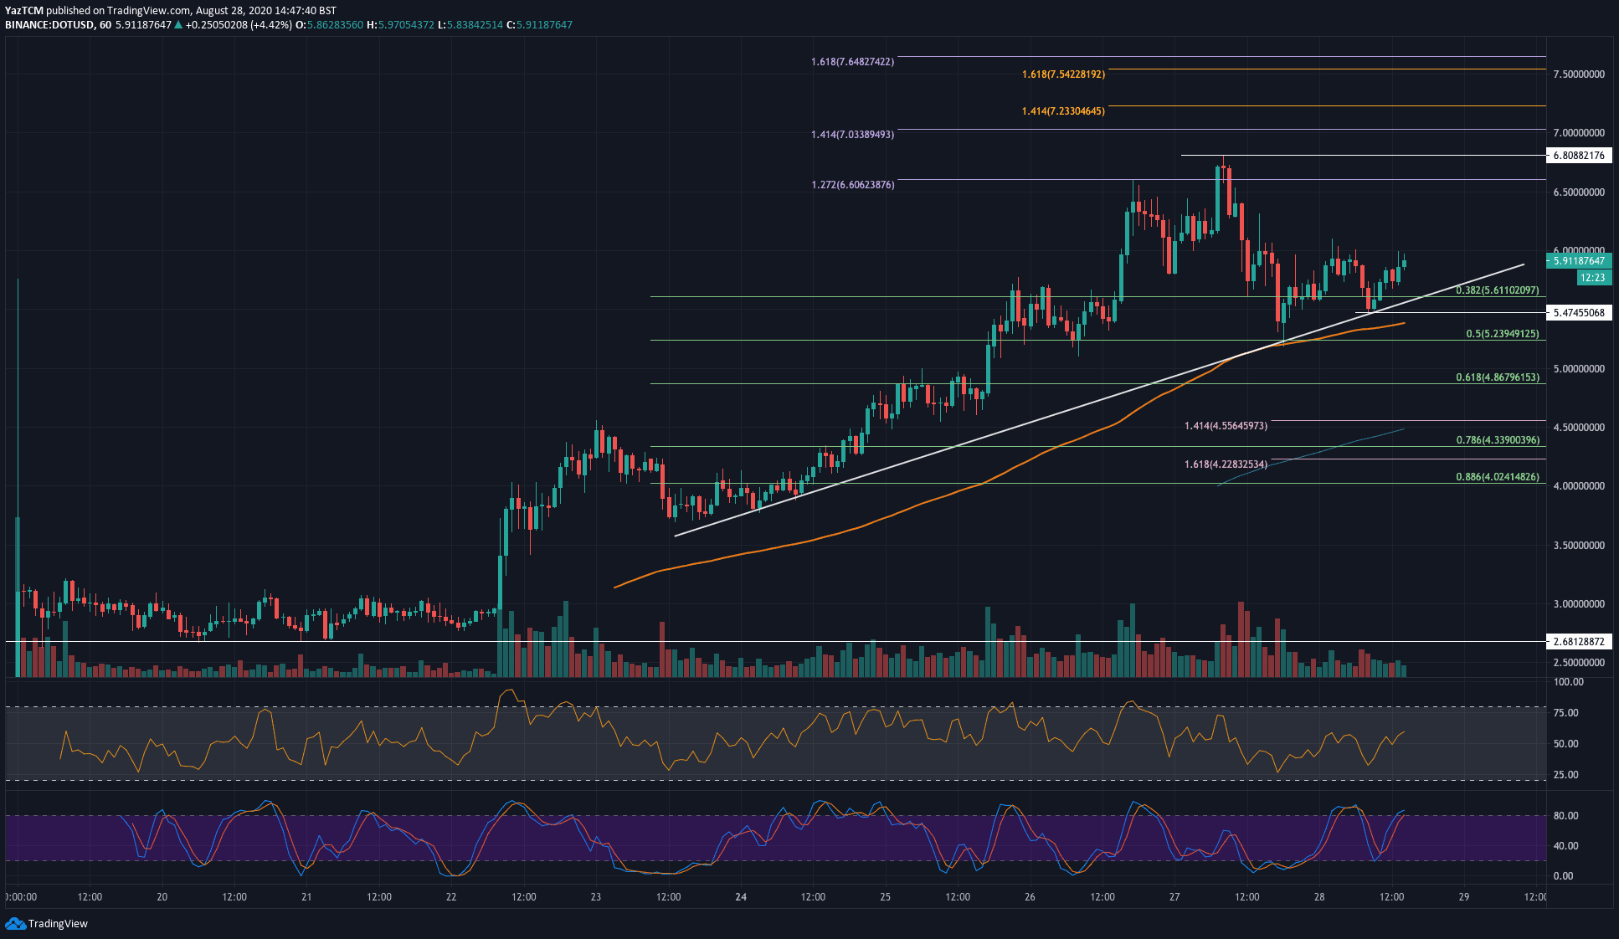Click the 1.618(7.64827422) top extension label

[x=852, y=62]
